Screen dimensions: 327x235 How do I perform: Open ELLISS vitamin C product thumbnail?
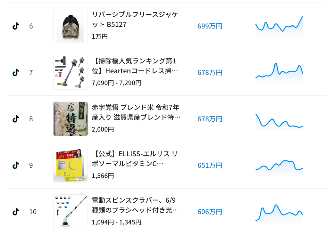coord(71,165)
